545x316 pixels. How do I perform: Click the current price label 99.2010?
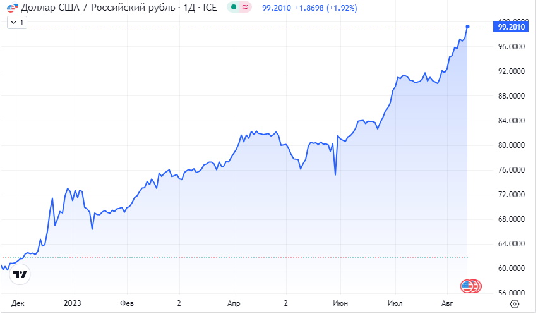tap(512, 27)
